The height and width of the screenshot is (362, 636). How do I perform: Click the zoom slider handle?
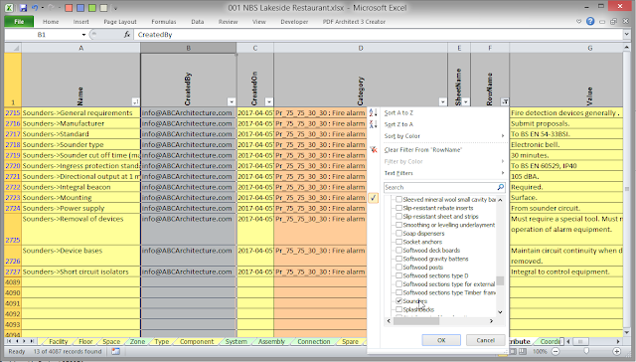pos(586,351)
